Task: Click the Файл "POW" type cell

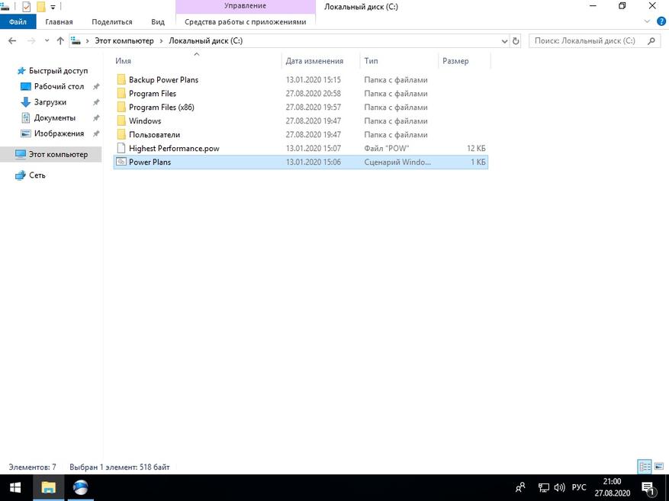Action: point(387,149)
